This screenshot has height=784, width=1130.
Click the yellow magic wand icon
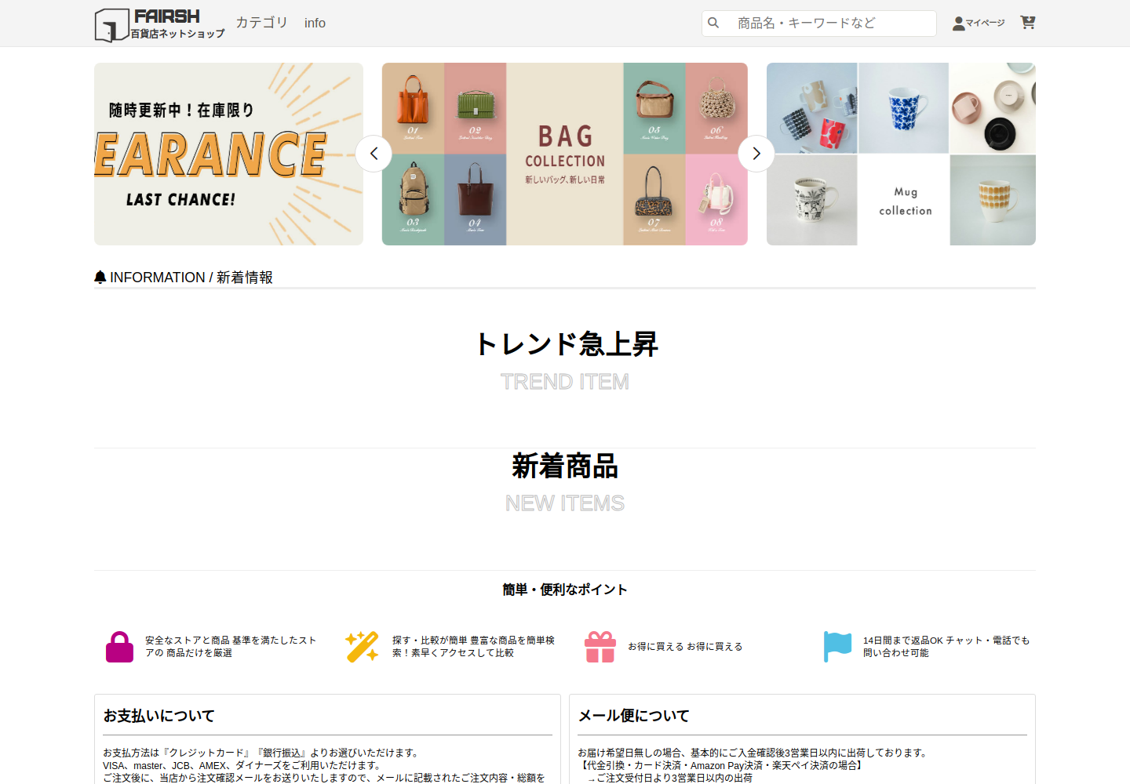coord(362,647)
